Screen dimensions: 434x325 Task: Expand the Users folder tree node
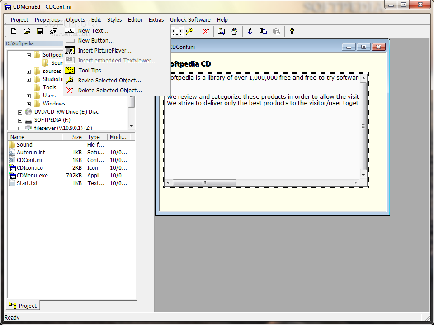point(28,96)
